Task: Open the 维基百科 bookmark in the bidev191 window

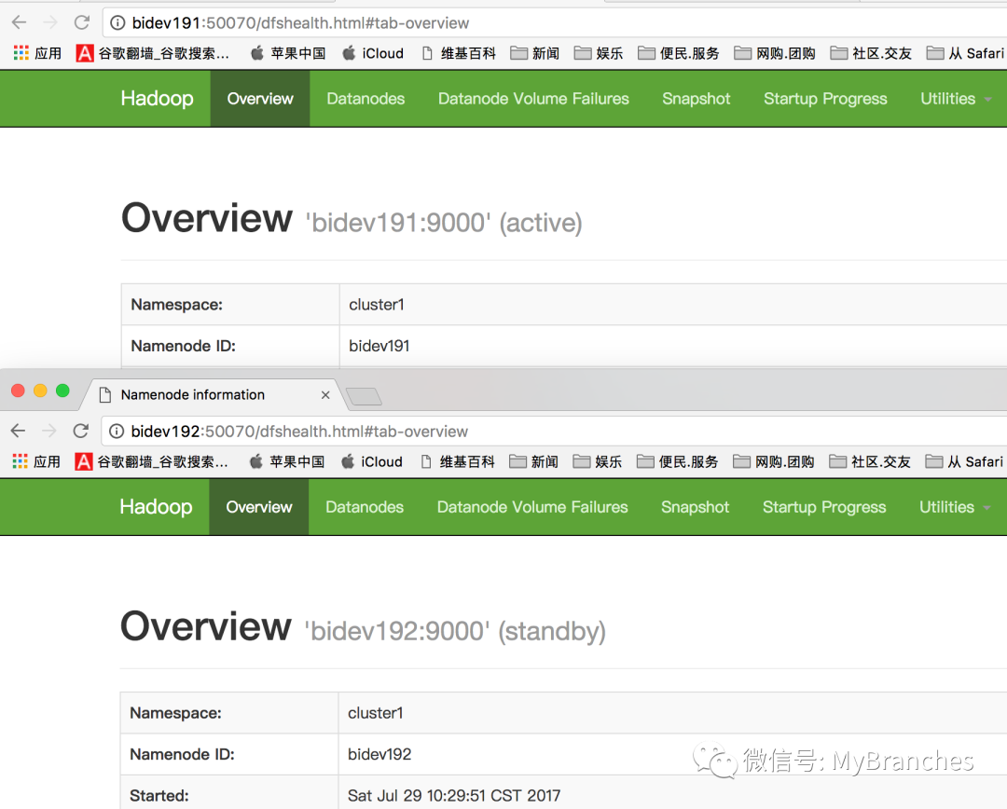Action: pyautogui.click(x=459, y=53)
